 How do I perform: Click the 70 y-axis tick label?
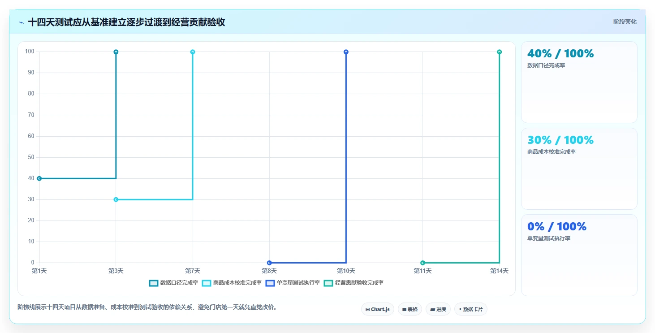tap(31, 115)
